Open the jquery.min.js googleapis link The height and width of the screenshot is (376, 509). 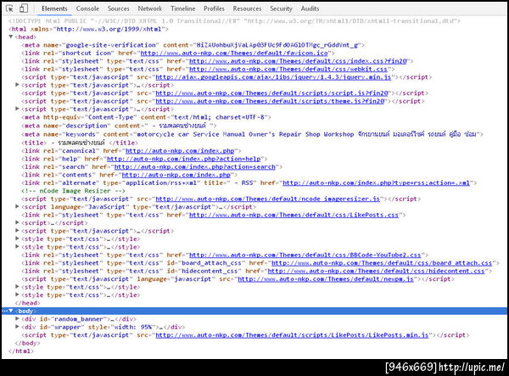pyautogui.click(x=273, y=77)
